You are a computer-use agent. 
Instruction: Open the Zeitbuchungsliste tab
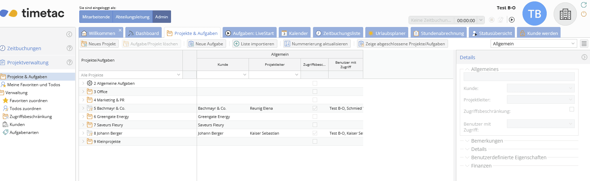tap(338, 33)
